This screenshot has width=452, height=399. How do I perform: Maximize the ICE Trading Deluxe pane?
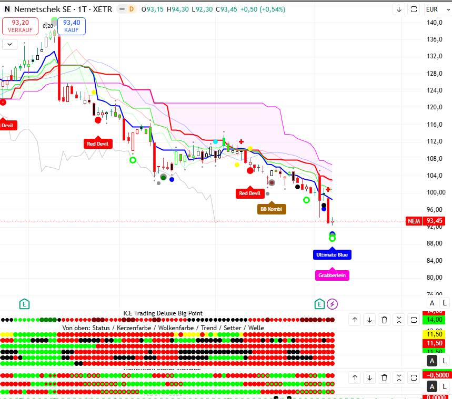[x=414, y=320]
